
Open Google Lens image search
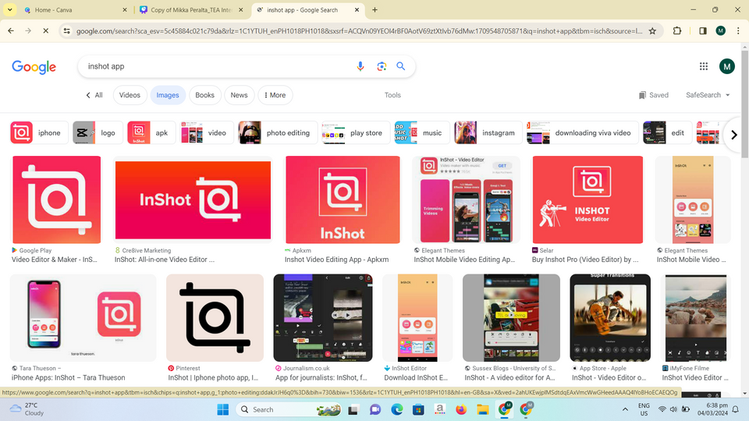click(x=382, y=66)
